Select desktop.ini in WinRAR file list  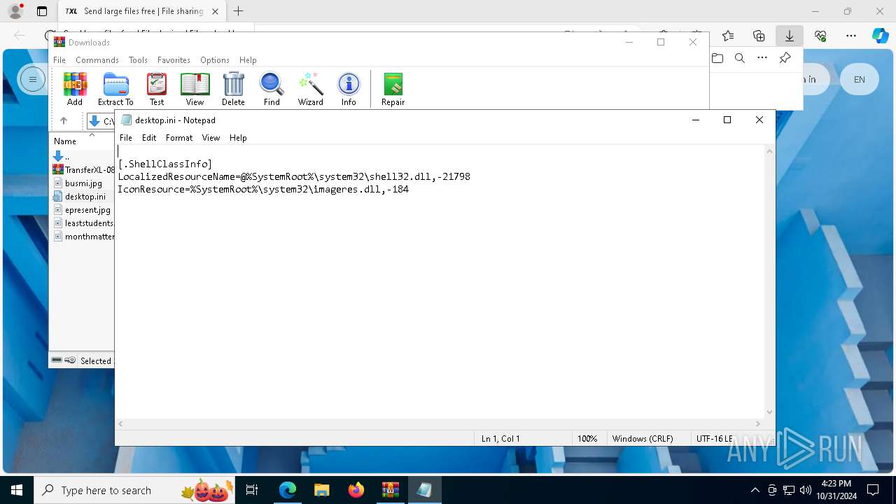(83, 197)
